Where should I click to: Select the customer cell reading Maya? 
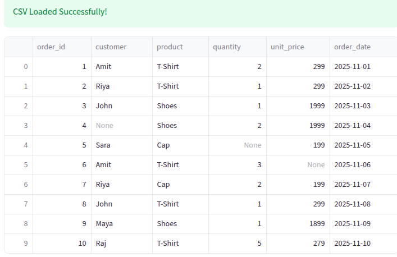[x=104, y=224]
